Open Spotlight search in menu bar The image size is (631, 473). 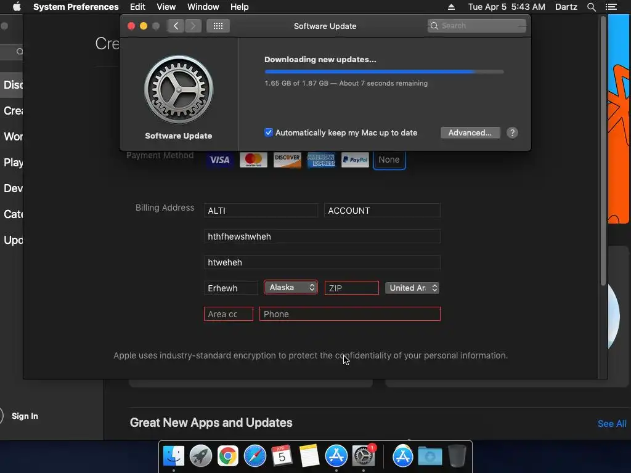click(591, 7)
